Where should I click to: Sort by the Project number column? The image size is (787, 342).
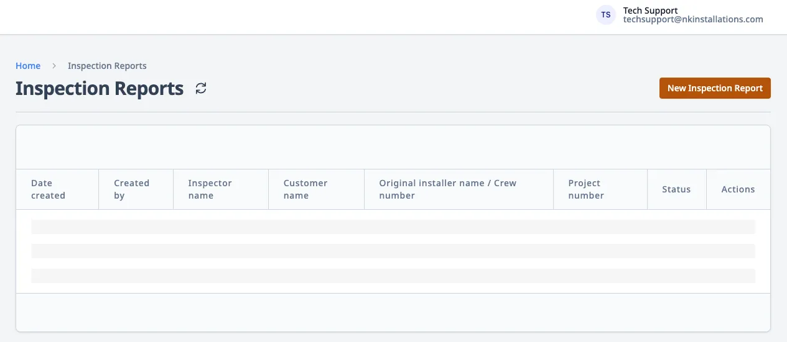point(586,189)
